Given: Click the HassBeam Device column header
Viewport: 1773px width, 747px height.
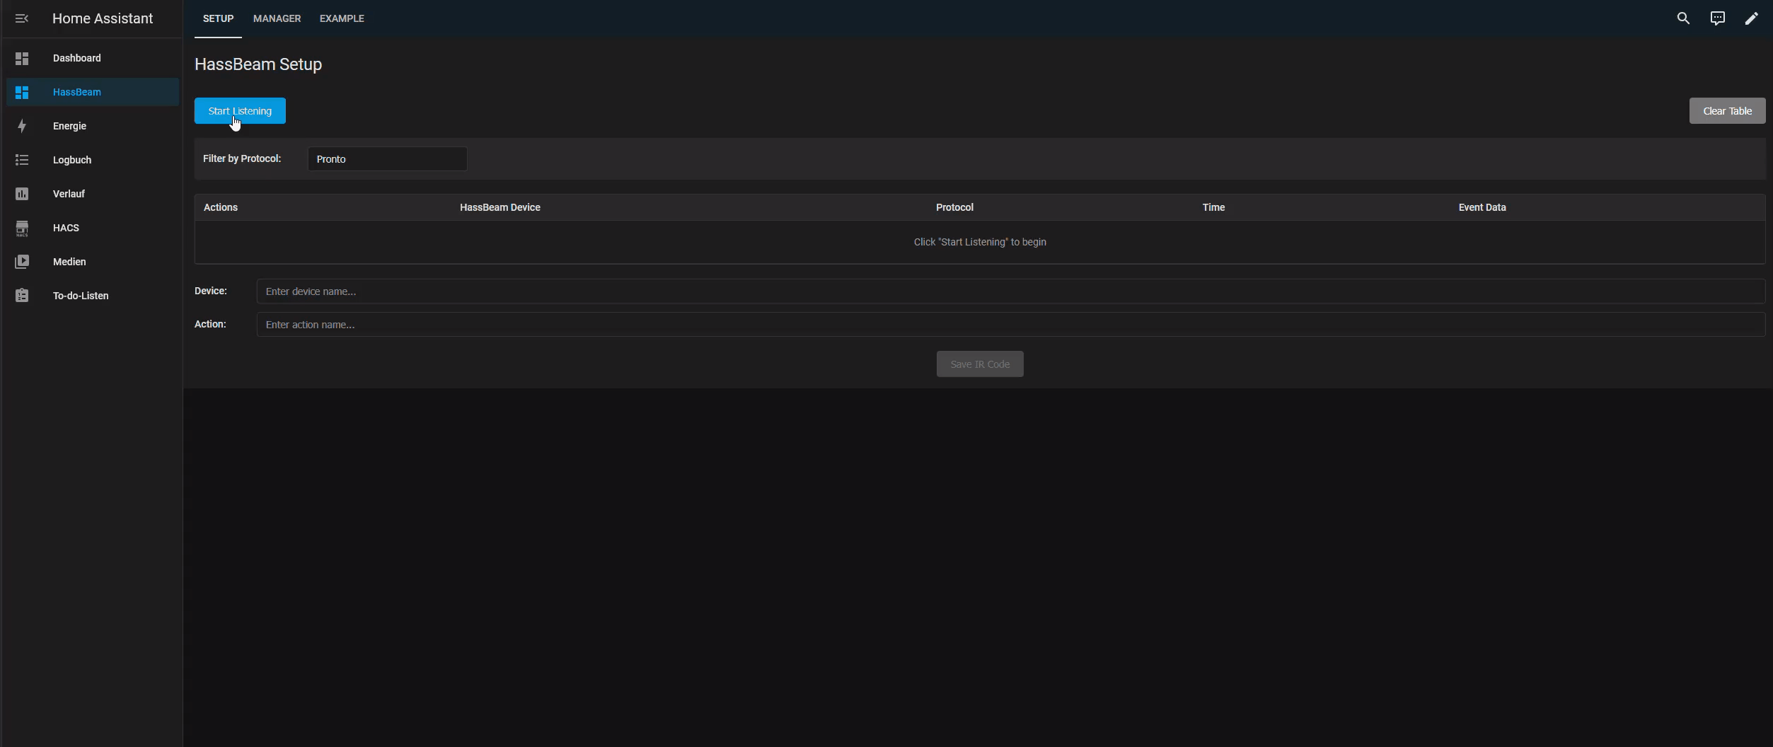Looking at the screenshot, I should (500, 207).
